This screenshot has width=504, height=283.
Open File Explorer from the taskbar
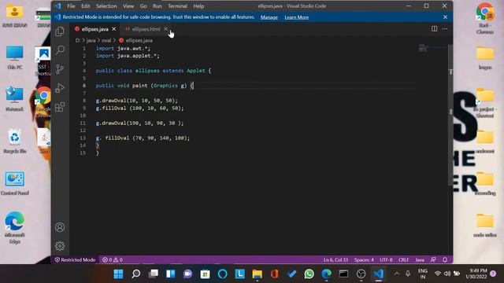258,274
